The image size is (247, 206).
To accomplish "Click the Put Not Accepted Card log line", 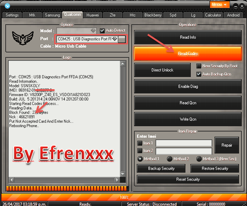I will click(x=41, y=121).
